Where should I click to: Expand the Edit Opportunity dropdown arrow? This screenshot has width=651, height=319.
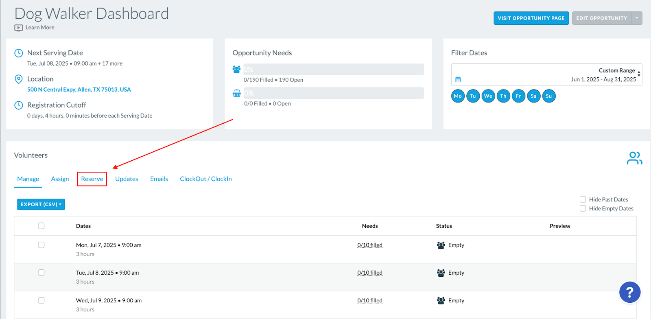click(x=637, y=18)
